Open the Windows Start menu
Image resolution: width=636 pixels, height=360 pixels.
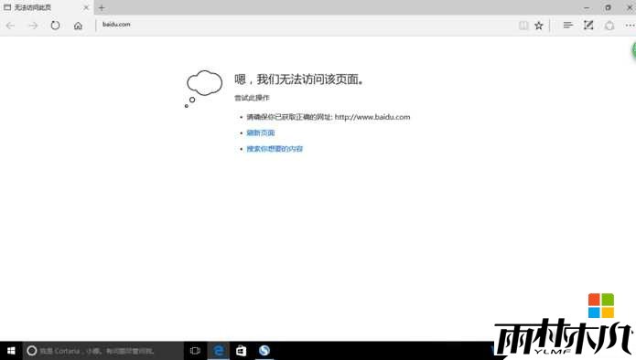(11, 351)
